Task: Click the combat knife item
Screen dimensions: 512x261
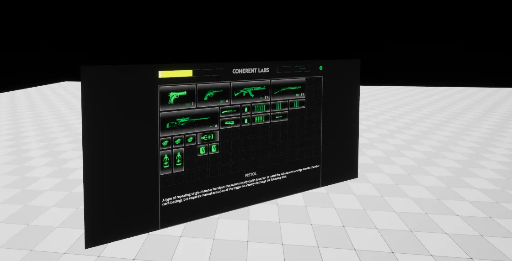Action: click(x=230, y=111)
